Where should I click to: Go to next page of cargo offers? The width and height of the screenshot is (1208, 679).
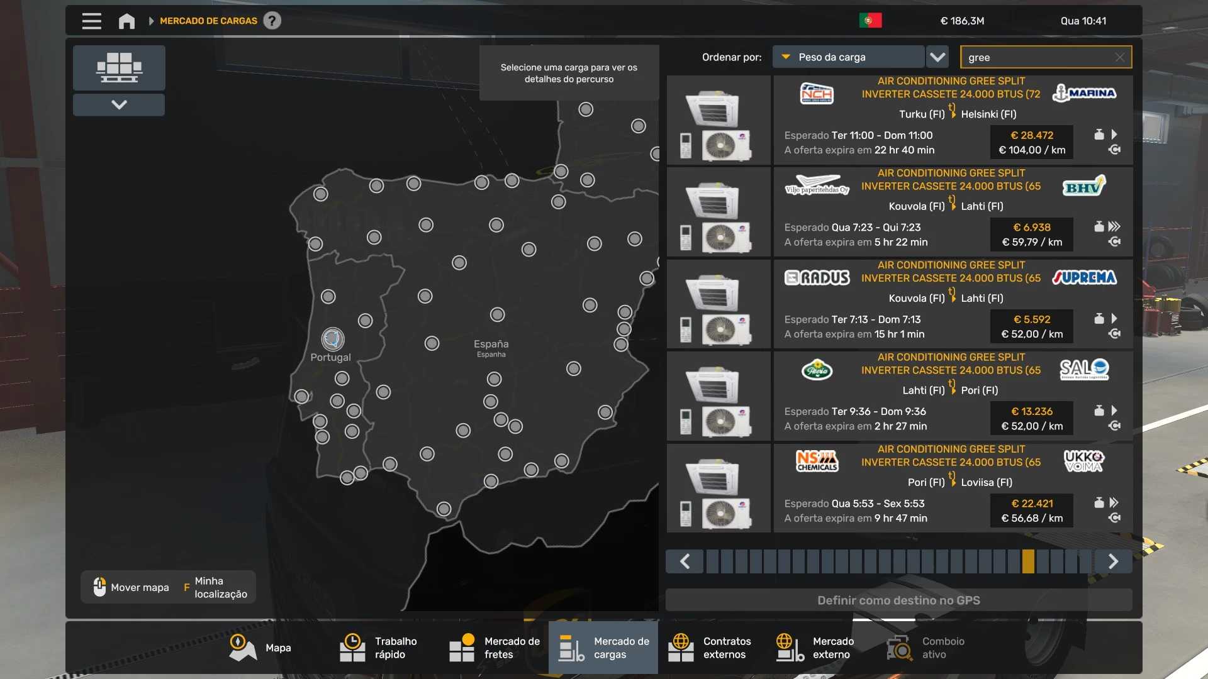[x=1112, y=561]
